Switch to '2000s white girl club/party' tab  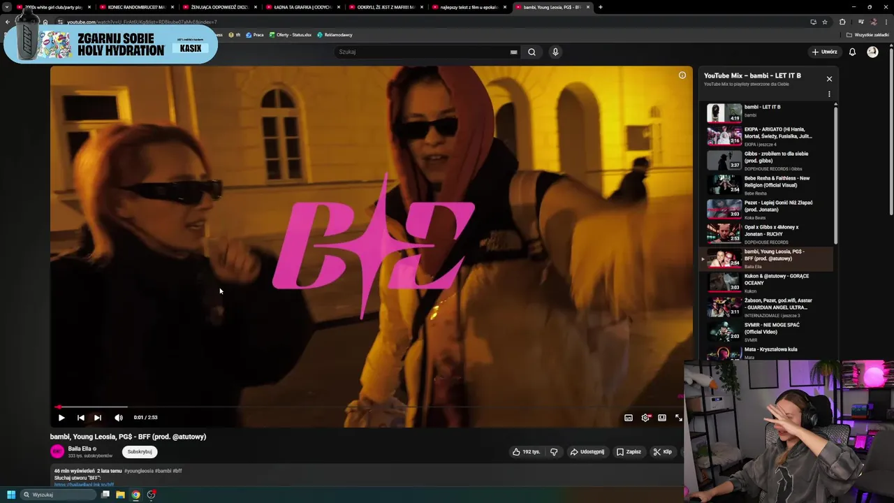(x=54, y=7)
